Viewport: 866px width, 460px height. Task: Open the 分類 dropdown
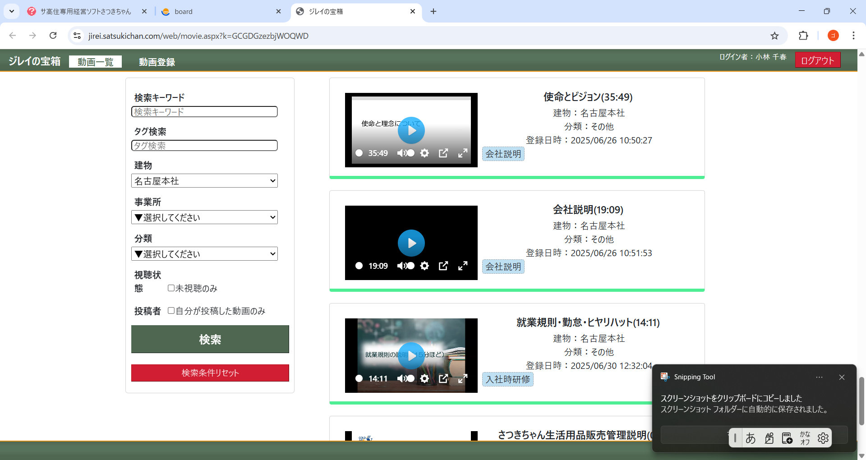pos(204,254)
